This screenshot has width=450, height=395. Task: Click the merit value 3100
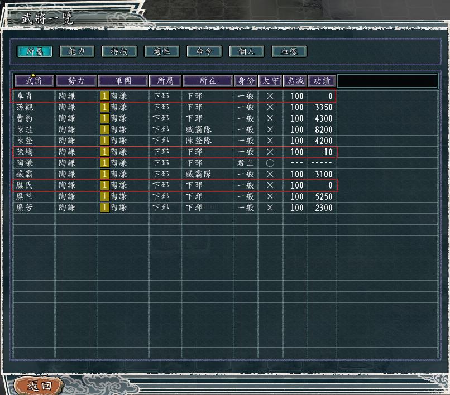coord(324,175)
